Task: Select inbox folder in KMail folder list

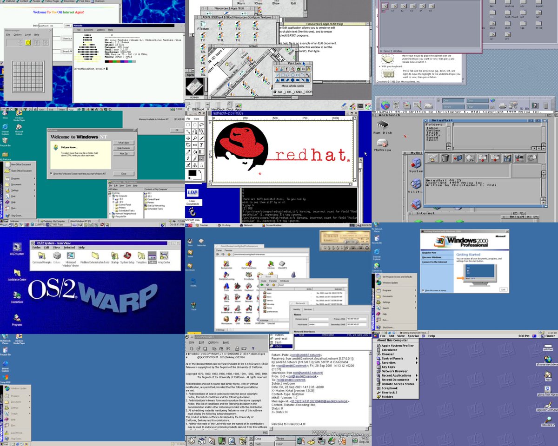Action: [280, 346]
